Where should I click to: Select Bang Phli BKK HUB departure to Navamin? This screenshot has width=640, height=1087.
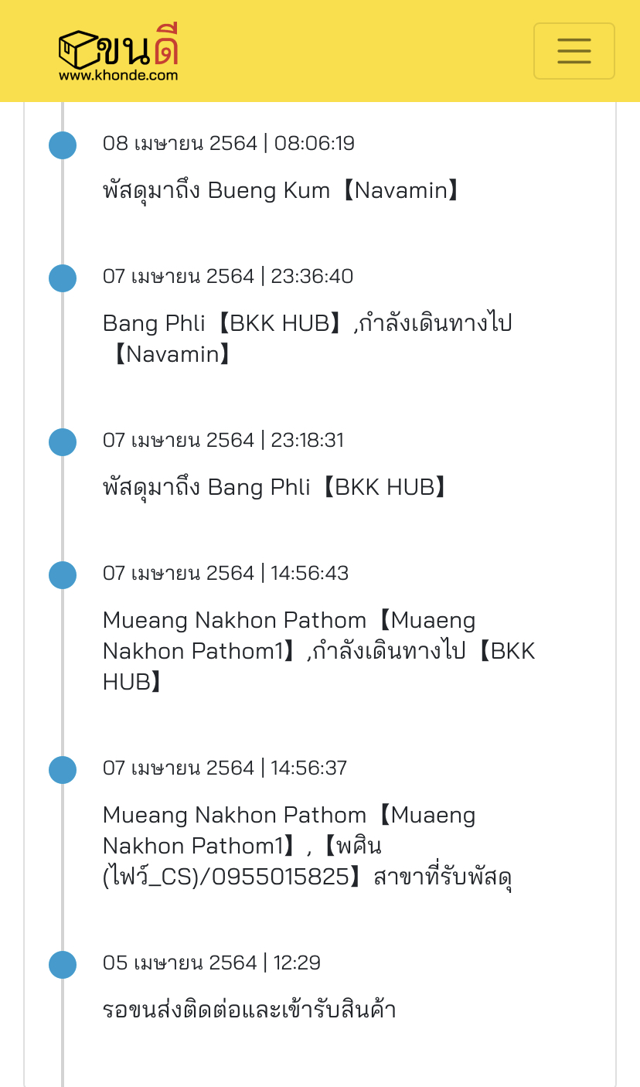click(308, 339)
